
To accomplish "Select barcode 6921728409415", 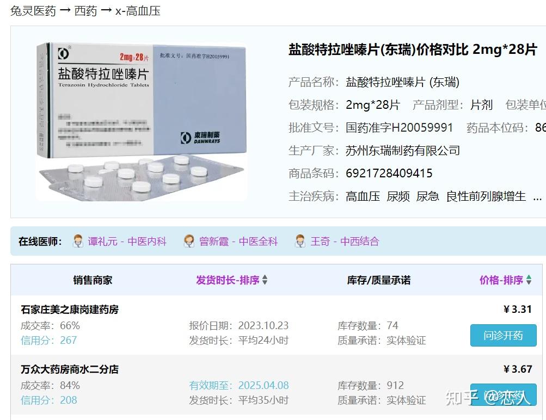I will tap(389, 174).
